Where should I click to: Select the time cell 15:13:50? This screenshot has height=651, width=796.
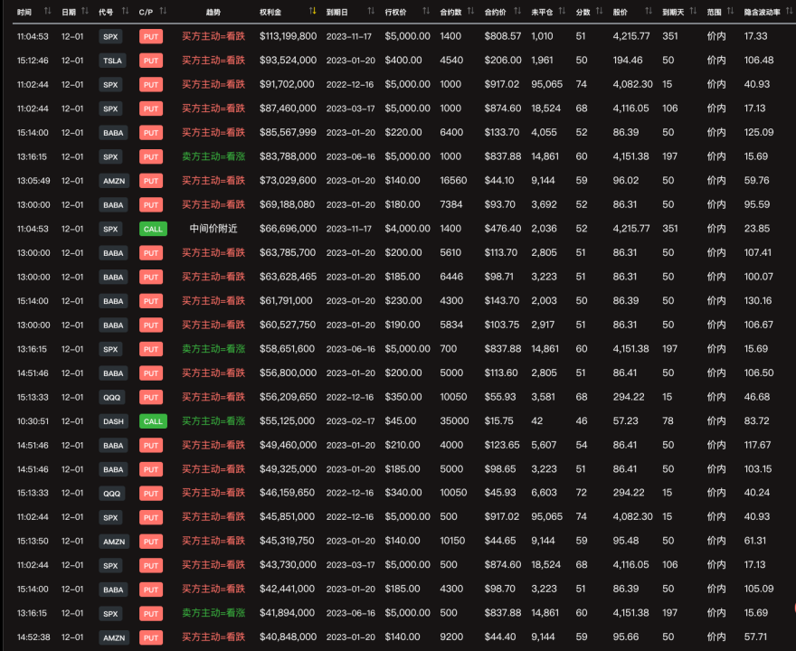coord(33,541)
